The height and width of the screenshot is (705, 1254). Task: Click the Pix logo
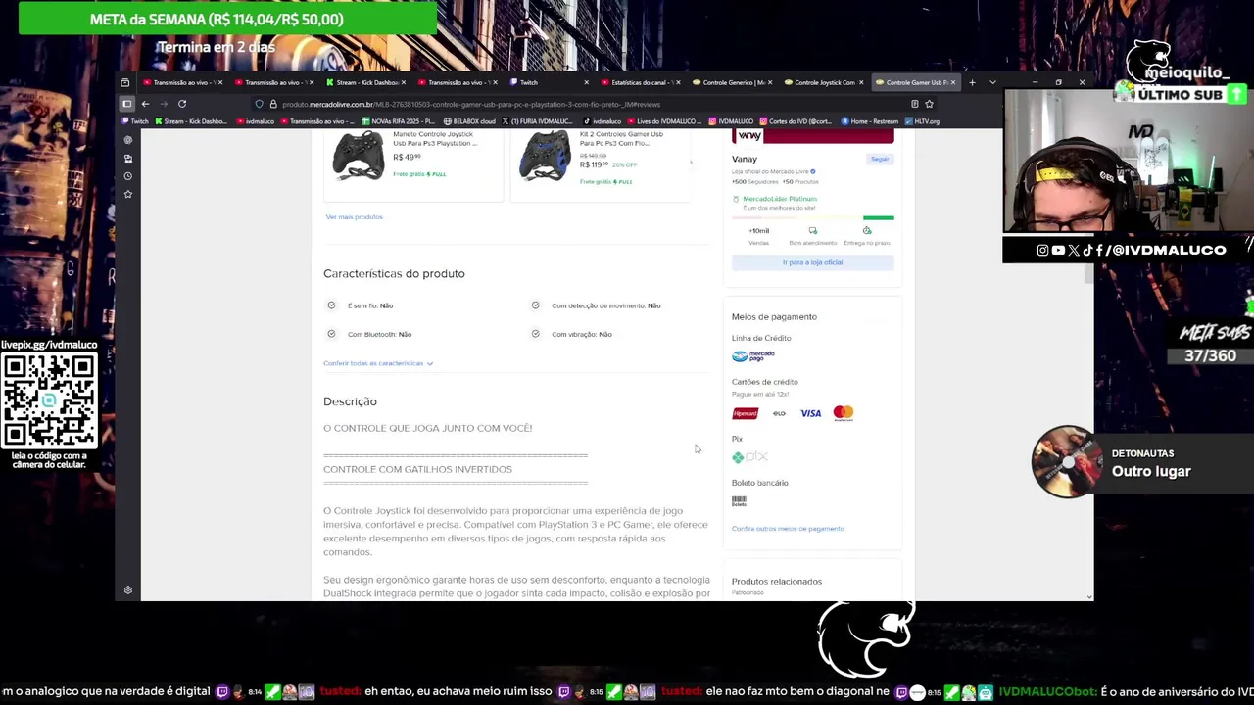[749, 457]
